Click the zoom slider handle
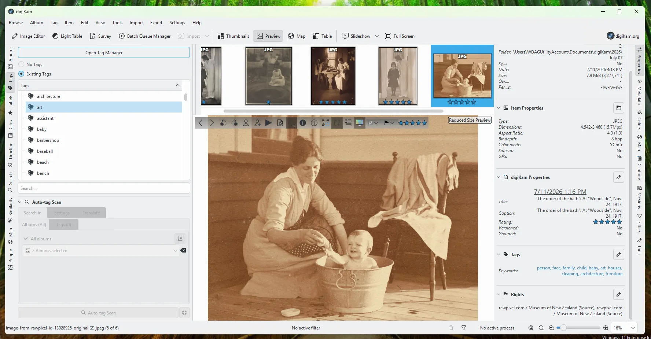The height and width of the screenshot is (339, 651). pyautogui.click(x=563, y=328)
